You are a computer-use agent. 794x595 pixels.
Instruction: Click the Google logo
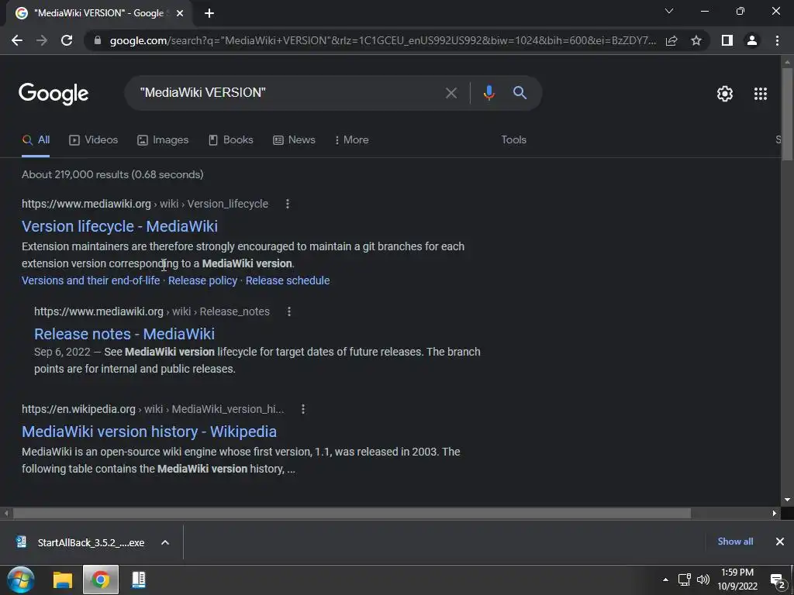[54, 94]
